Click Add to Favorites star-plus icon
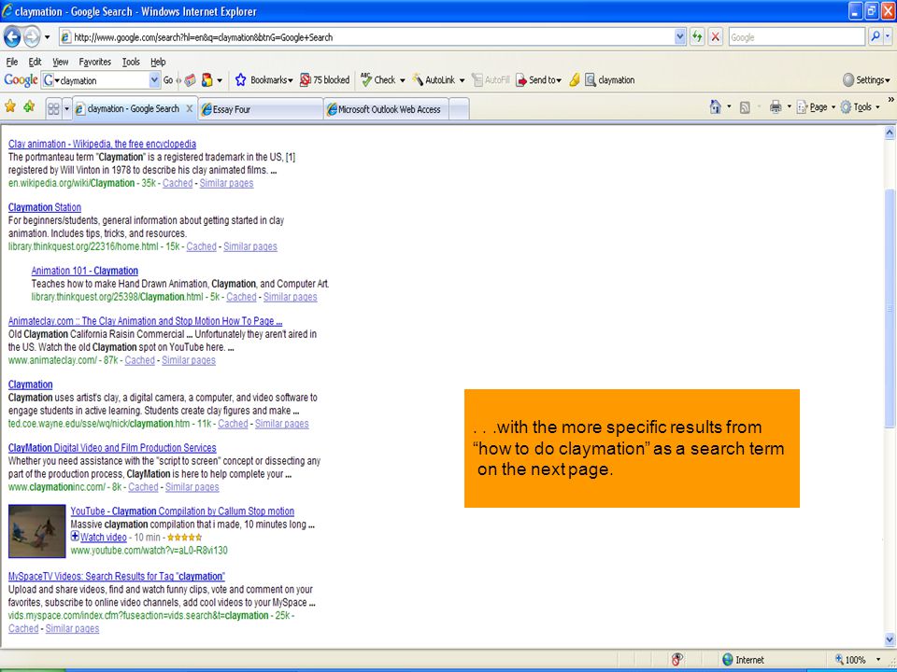 point(29,106)
